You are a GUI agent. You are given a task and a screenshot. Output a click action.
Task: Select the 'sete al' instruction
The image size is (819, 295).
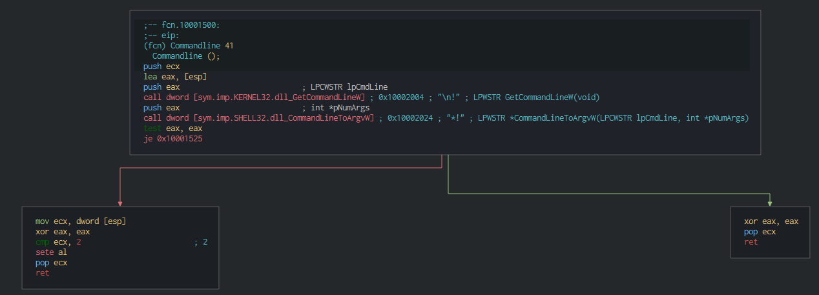pos(51,252)
